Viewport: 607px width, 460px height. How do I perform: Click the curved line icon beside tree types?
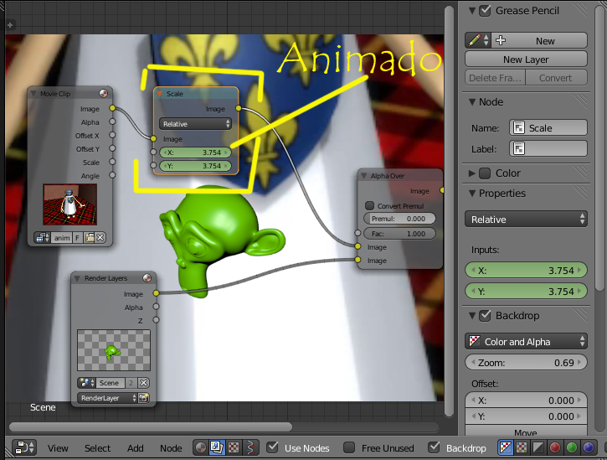(x=250, y=447)
